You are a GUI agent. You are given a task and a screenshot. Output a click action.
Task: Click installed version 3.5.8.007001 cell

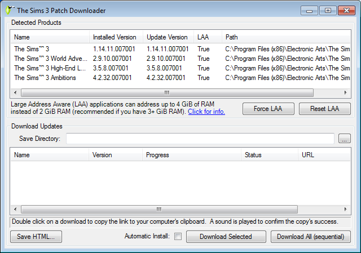point(111,68)
